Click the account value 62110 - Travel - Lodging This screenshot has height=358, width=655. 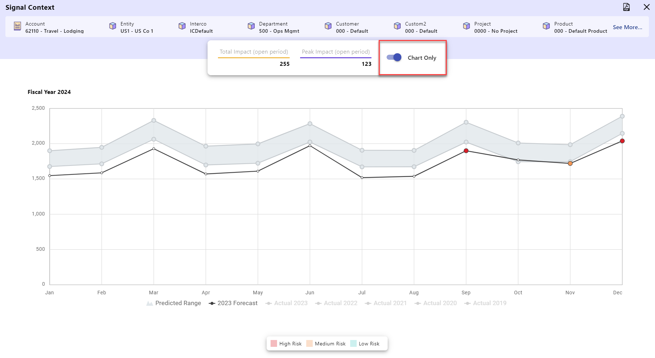click(54, 31)
